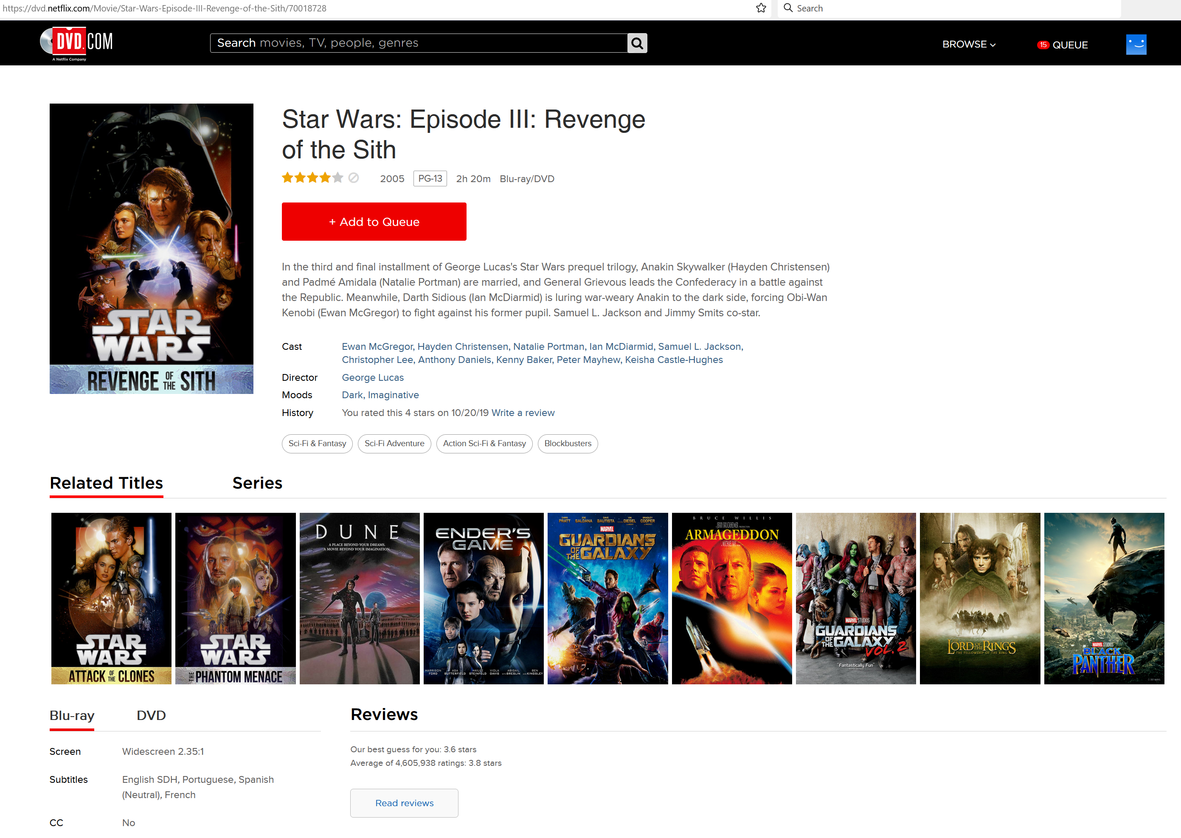This screenshot has width=1181, height=838.
Task: Click the 2005 release year text
Action: click(392, 179)
